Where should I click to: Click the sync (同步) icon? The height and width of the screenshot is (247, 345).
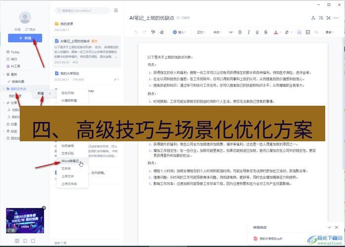(x=27, y=29)
